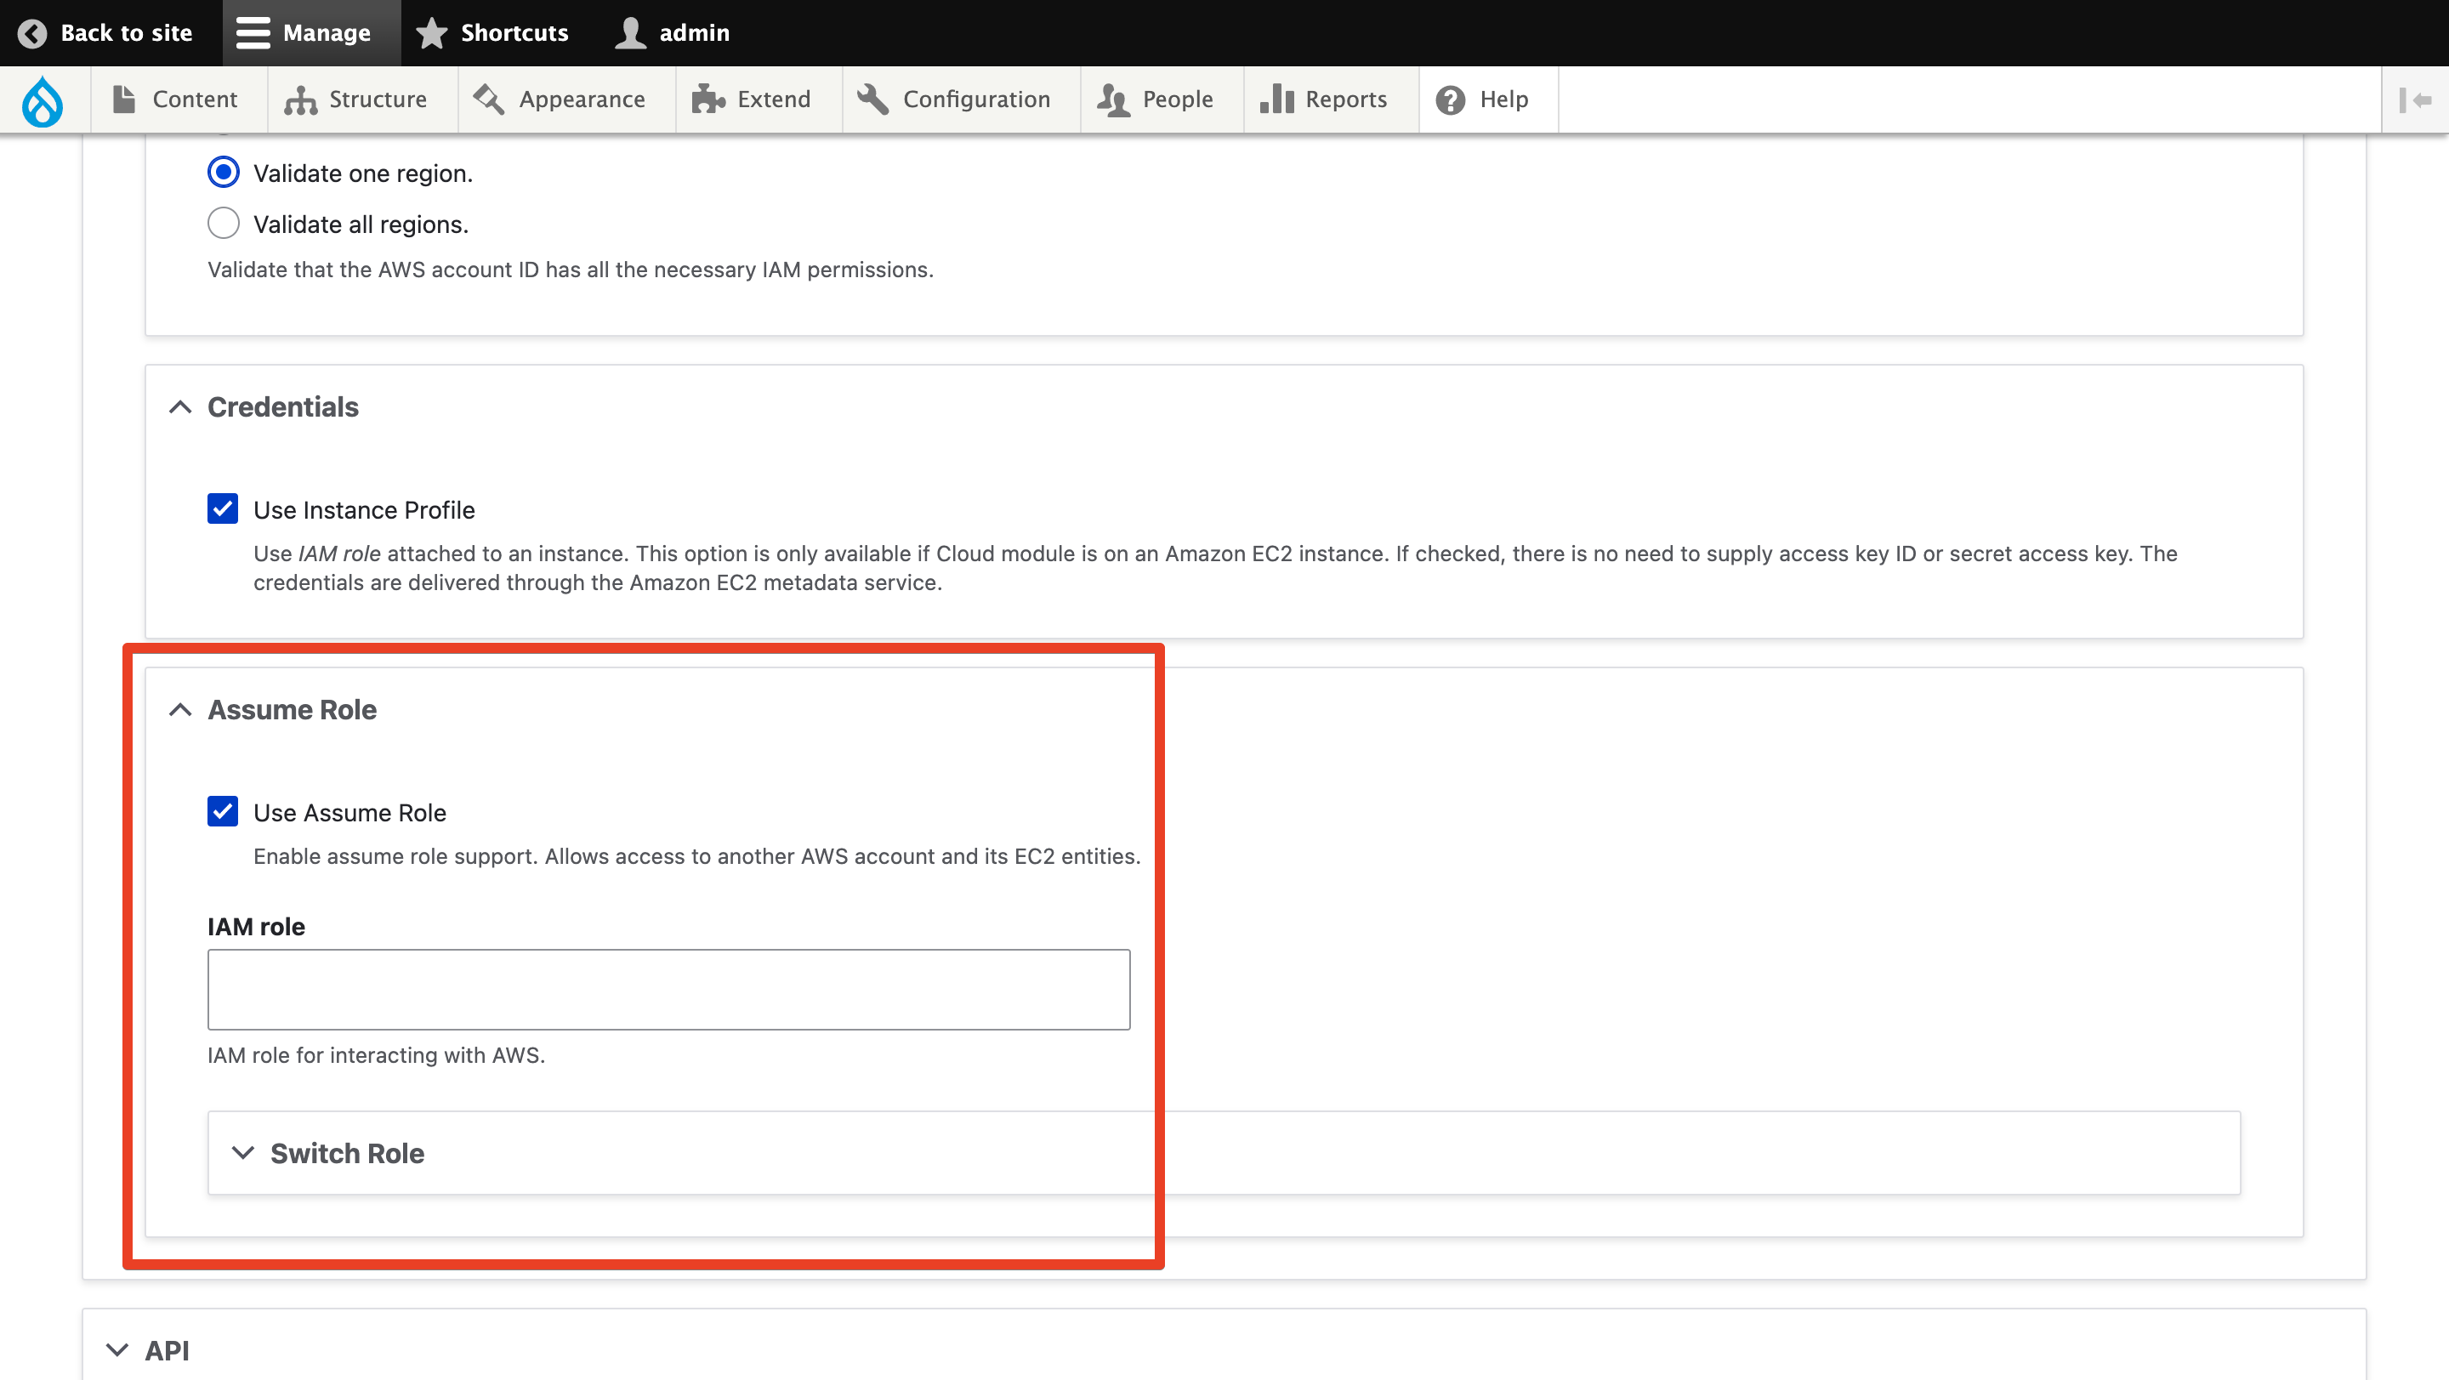The width and height of the screenshot is (2449, 1380).
Task: Open the Help menu item
Action: pyautogui.click(x=1482, y=99)
